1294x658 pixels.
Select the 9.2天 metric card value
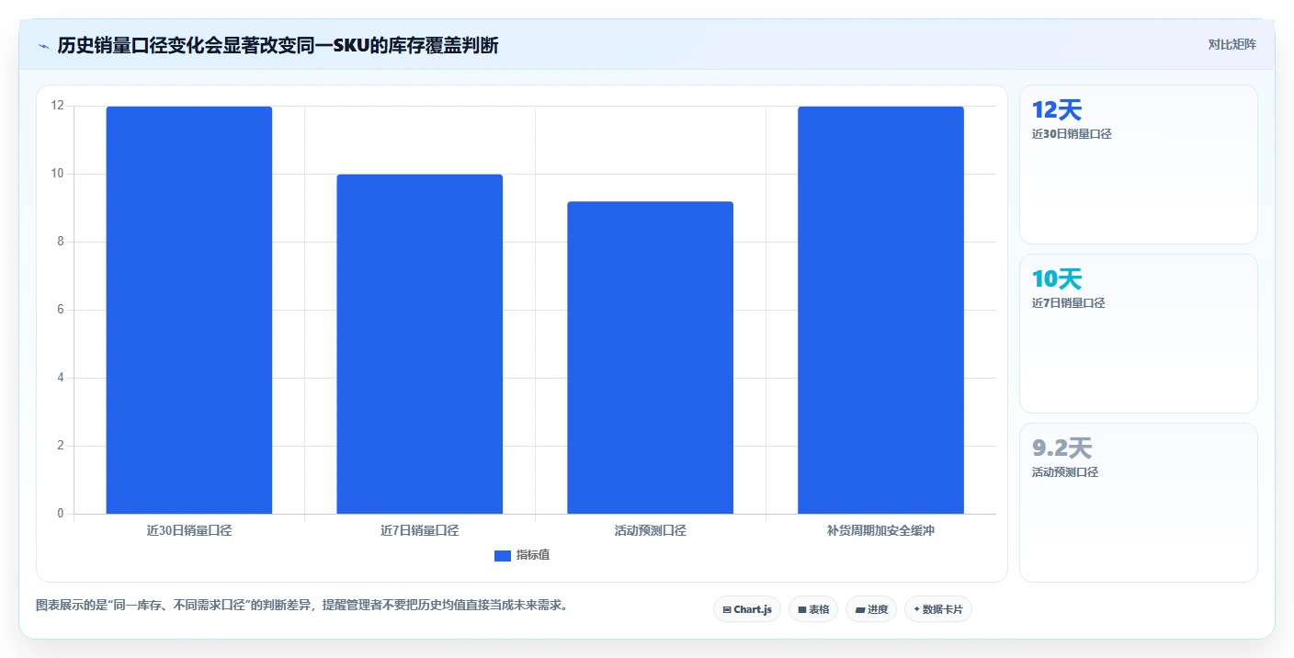(x=1061, y=448)
